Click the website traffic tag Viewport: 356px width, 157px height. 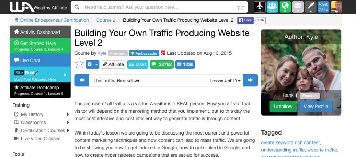point(322,150)
